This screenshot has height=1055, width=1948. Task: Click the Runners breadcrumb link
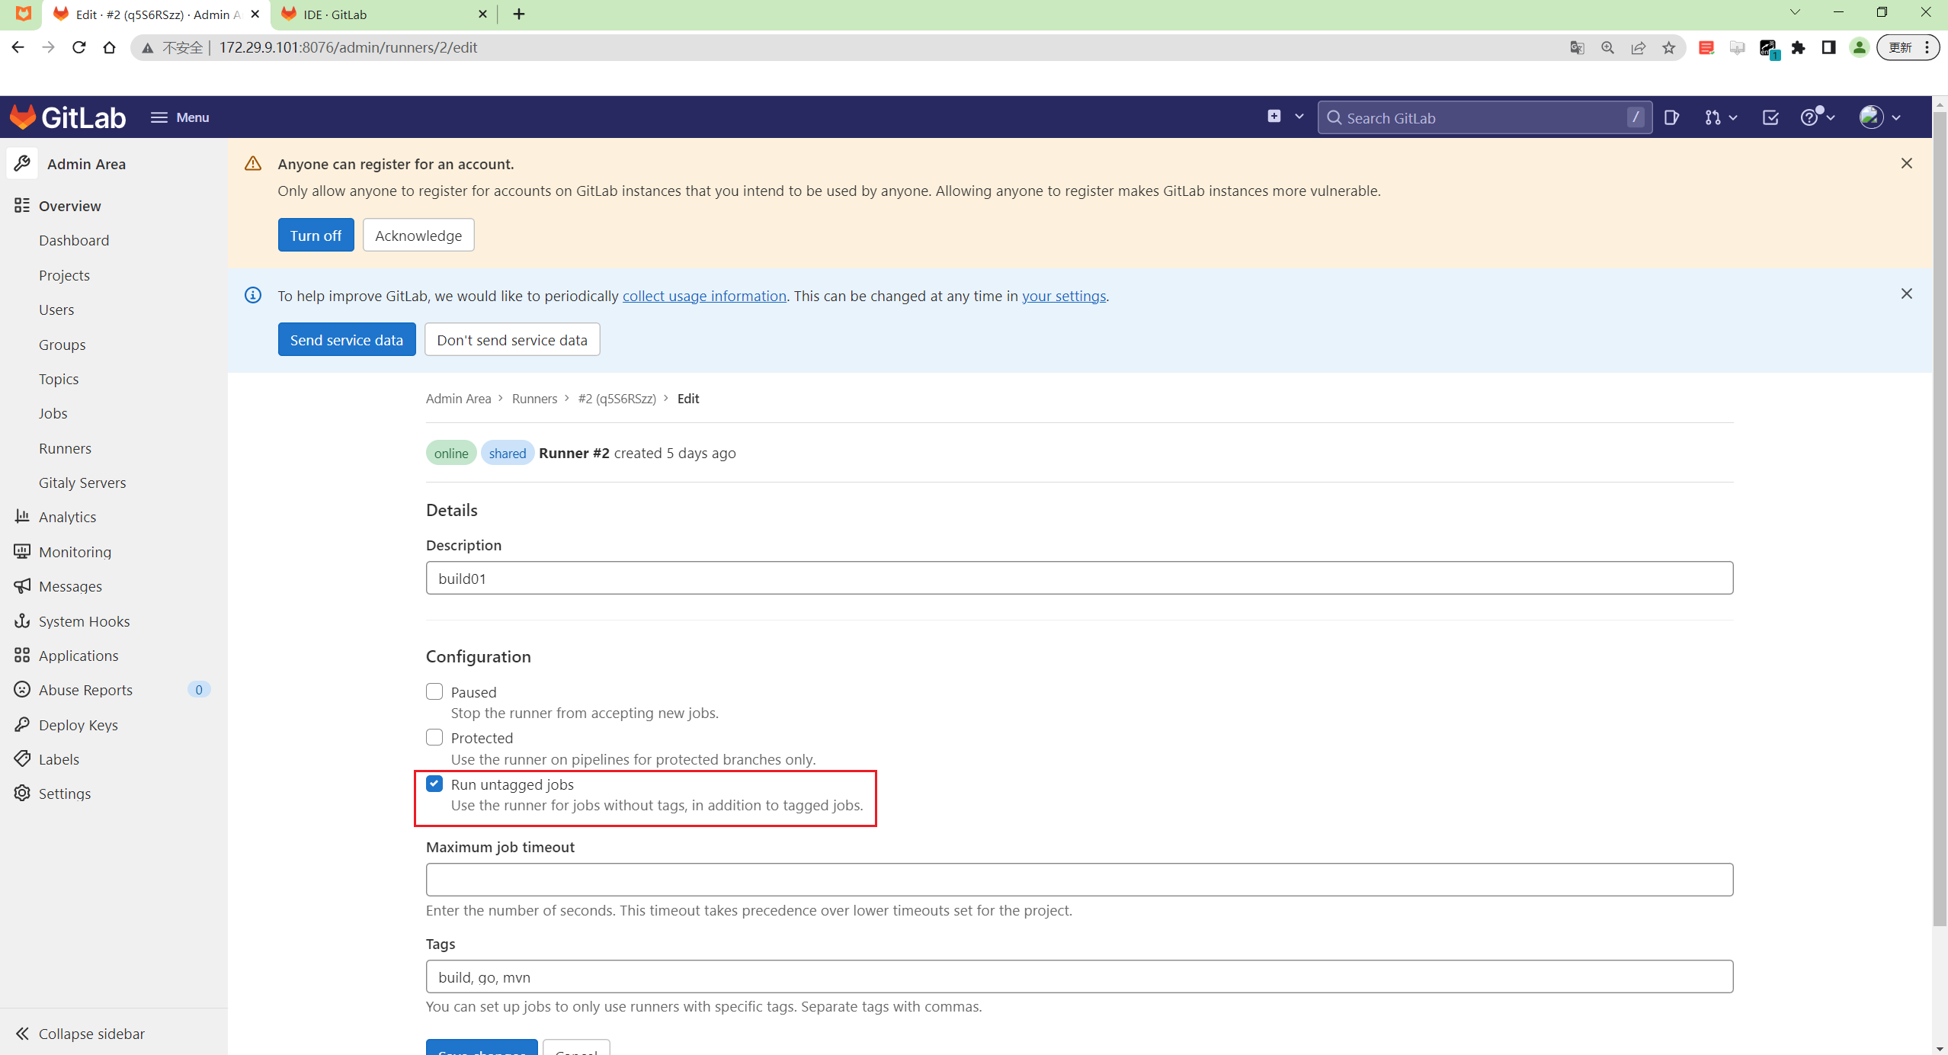pyautogui.click(x=534, y=398)
